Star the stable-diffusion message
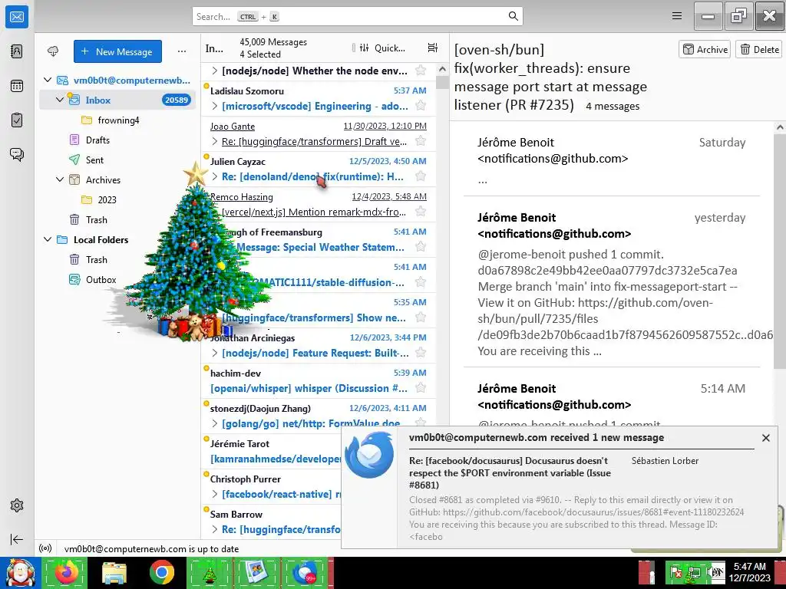786x589 pixels. 421,282
